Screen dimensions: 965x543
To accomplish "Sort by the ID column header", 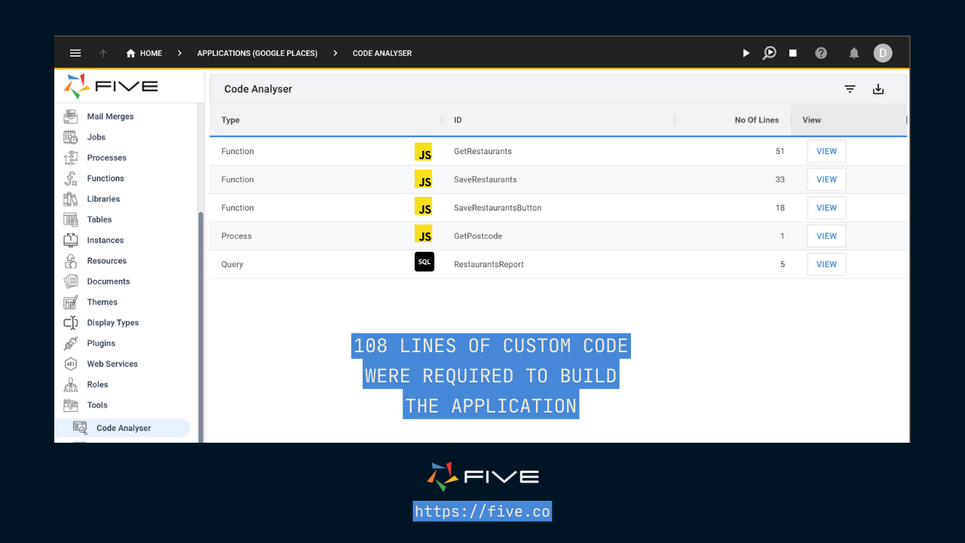I will (x=458, y=120).
